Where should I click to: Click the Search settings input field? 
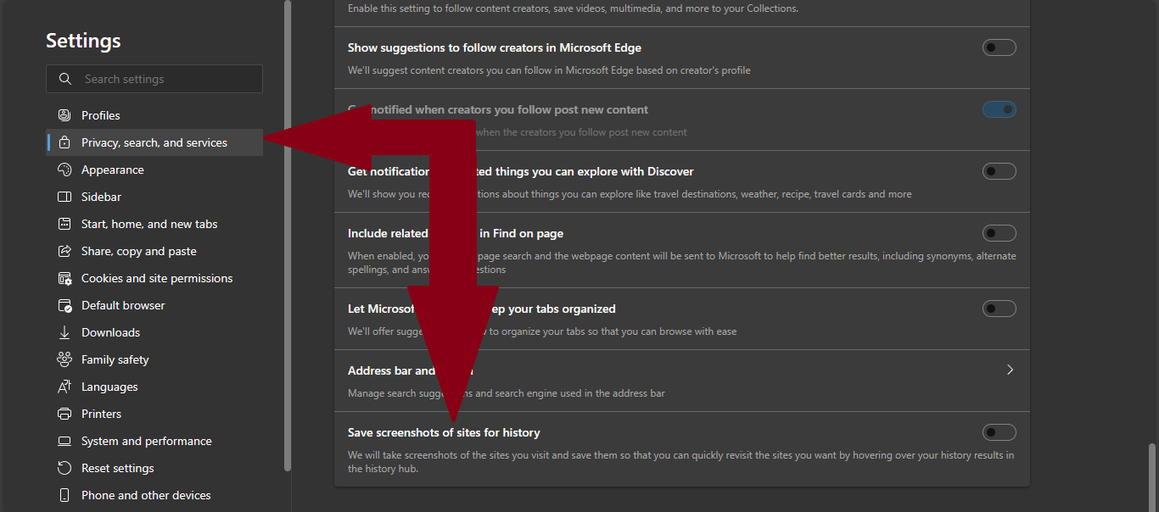[154, 79]
